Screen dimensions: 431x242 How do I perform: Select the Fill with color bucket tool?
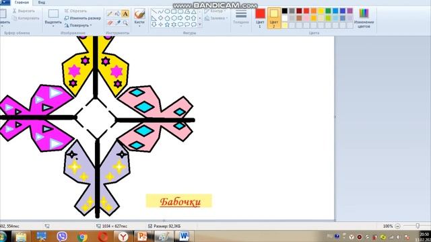coord(118,13)
